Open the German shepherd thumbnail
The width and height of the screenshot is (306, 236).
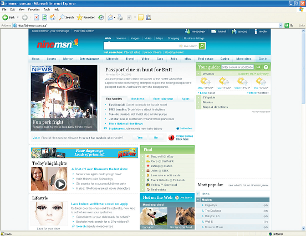click(181, 218)
